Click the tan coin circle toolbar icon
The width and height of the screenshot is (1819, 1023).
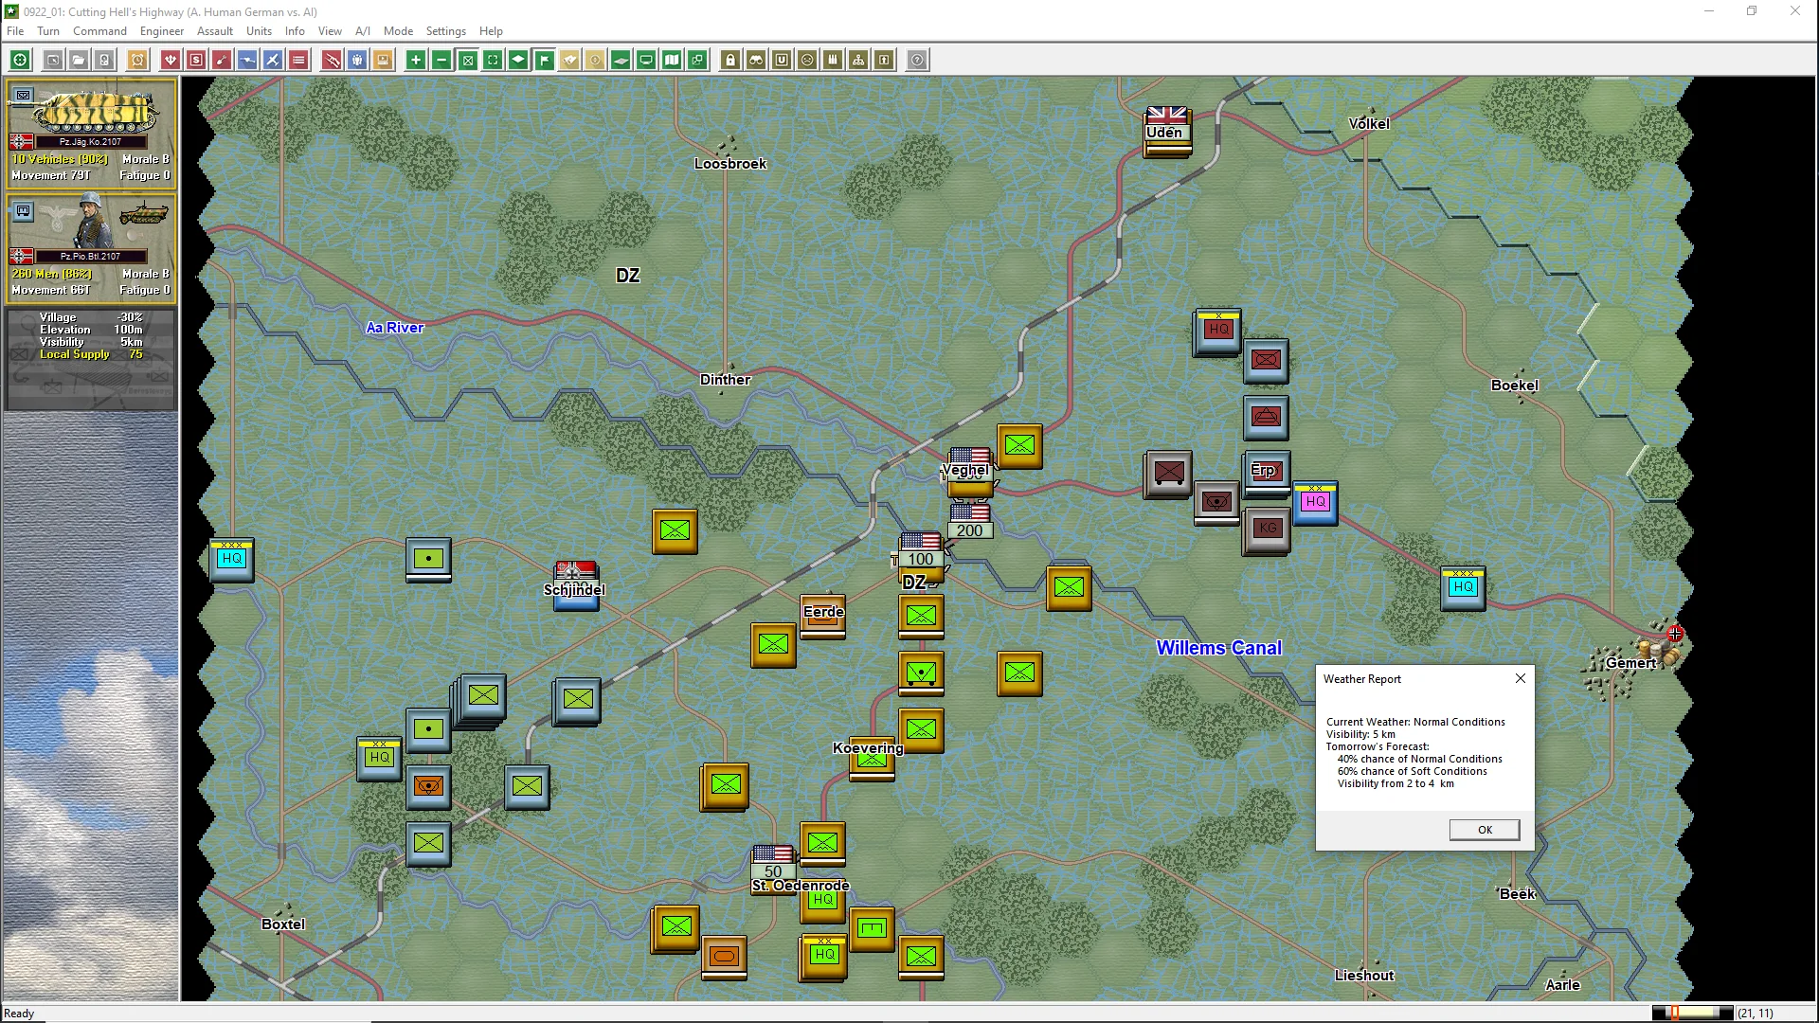(x=595, y=61)
